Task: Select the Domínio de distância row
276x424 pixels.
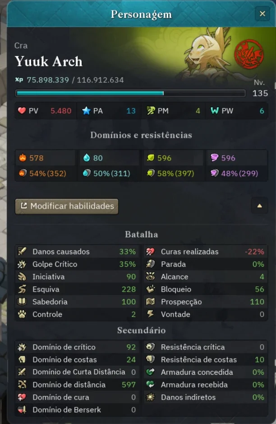Action: click(x=78, y=385)
